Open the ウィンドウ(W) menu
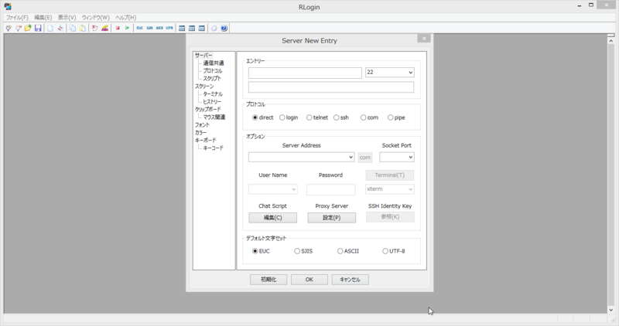This screenshot has width=619, height=326. (95, 17)
